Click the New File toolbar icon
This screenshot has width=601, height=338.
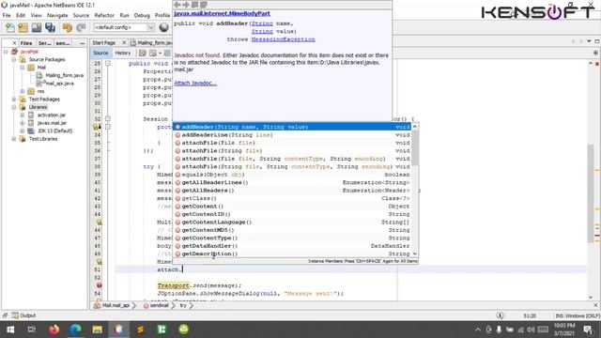pyautogui.click(x=10, y=27)
